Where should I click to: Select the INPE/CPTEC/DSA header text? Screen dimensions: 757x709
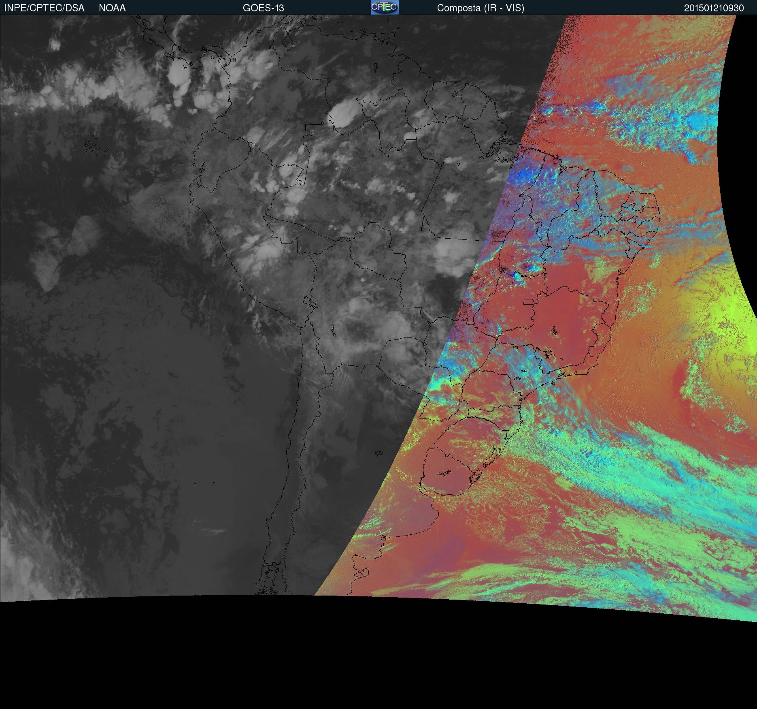44,8
